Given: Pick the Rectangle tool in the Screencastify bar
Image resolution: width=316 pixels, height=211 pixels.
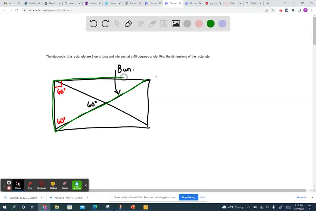Looking at the screenshot, I should 42,186.
